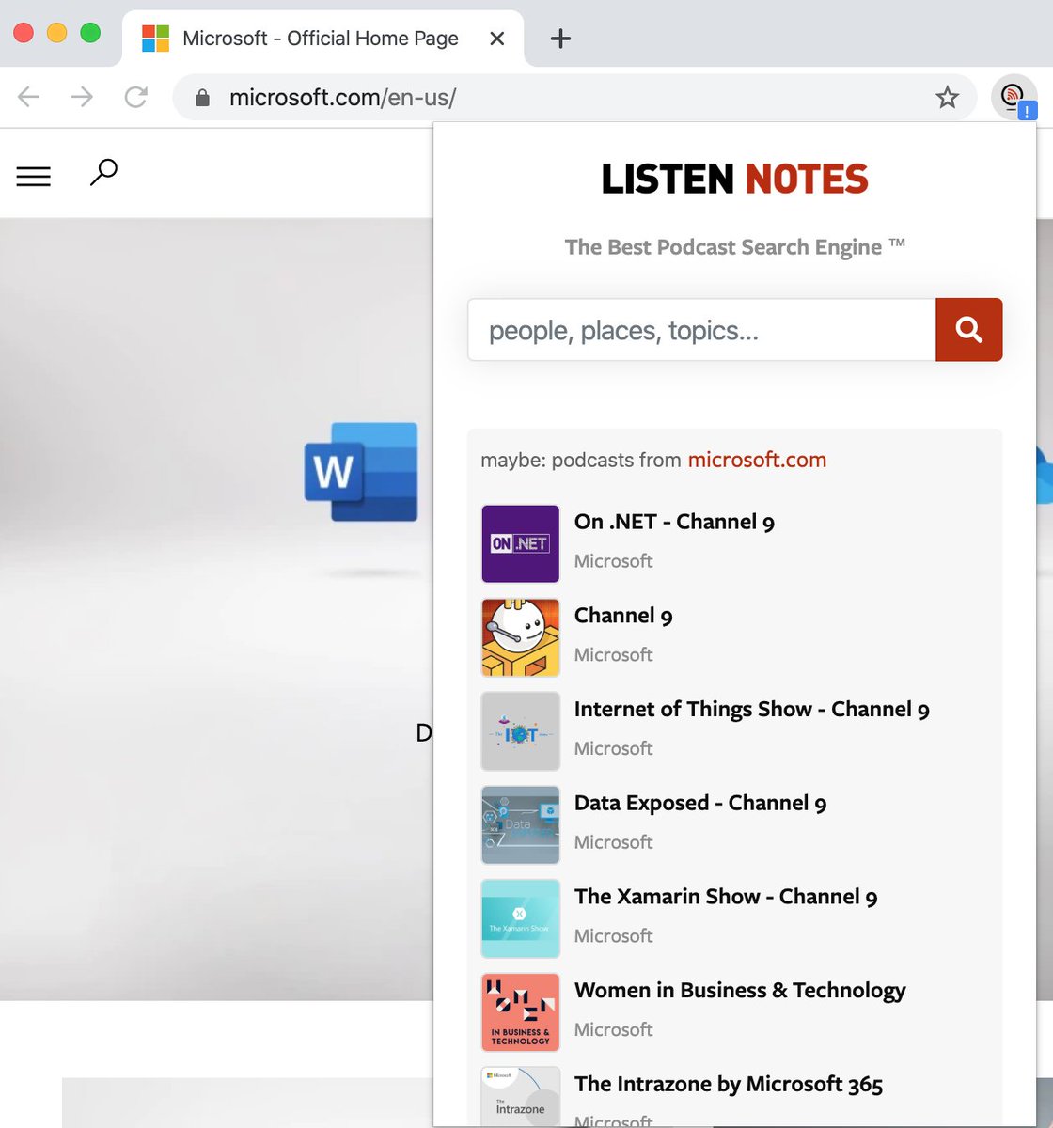Open Women in Business & Technology title

(740, 991)
